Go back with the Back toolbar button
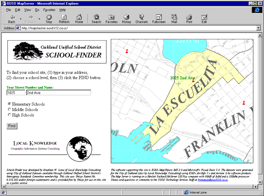Viewport: 264px width, 196px height. pyautogui.click(x=12, y=19)
